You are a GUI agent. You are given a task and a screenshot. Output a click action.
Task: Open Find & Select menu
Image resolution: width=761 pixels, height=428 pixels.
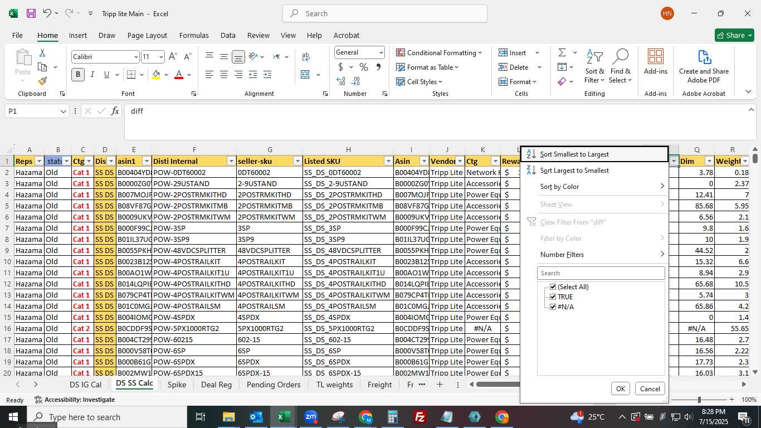tap(620, 67)
